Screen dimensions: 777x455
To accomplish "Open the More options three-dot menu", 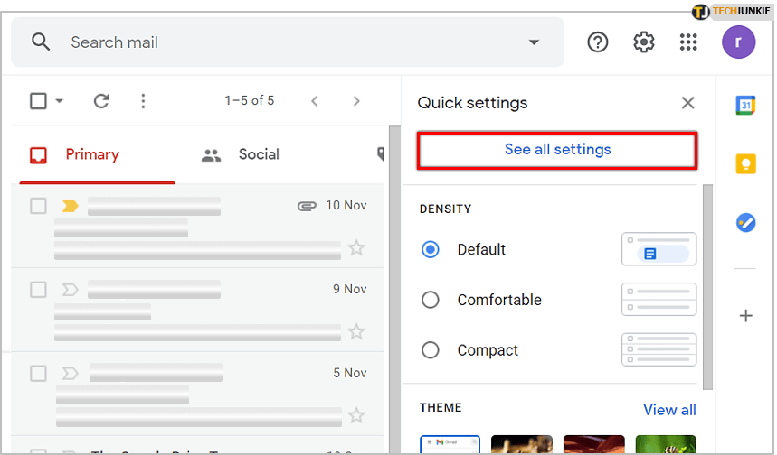I will (143, 101).
